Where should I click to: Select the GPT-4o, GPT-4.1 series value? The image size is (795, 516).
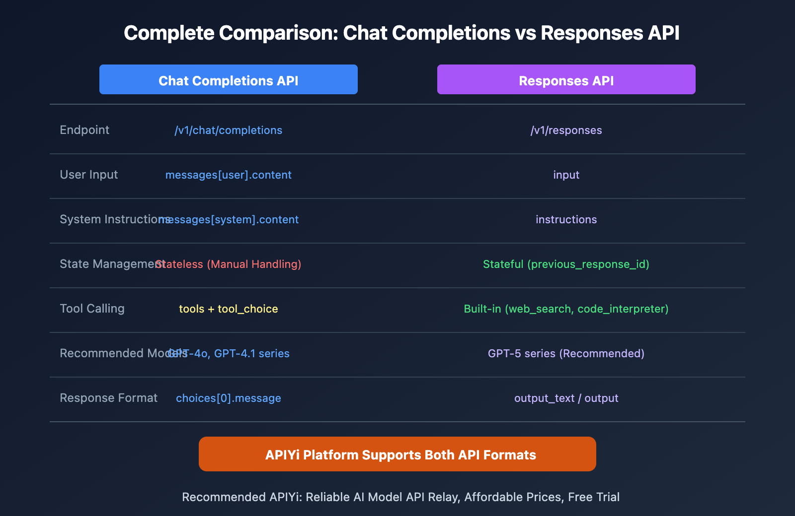(x=229, y=353)
